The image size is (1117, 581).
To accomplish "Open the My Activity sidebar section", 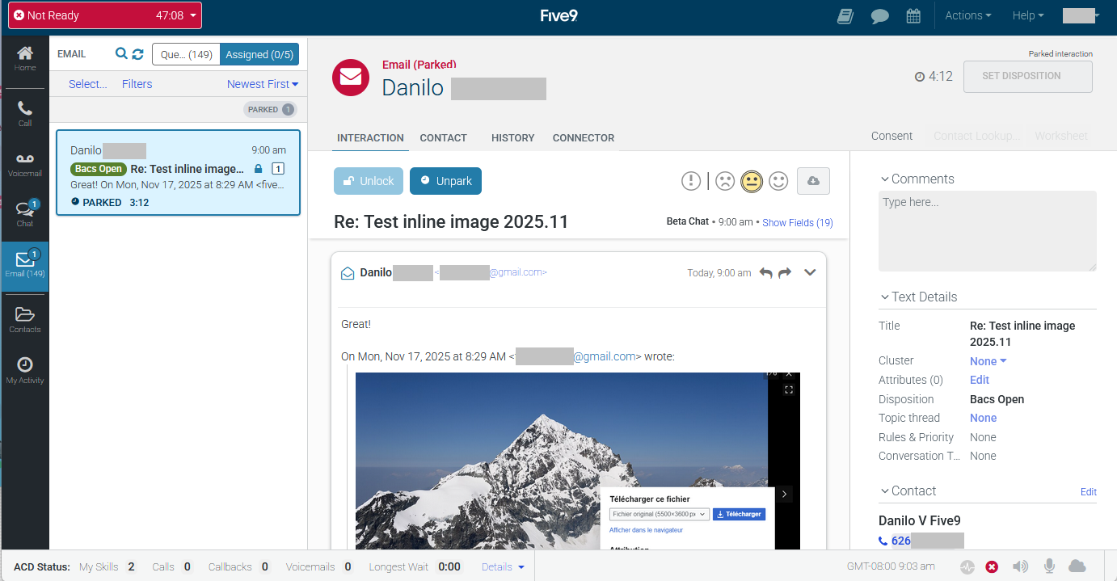I will [25, 371].
